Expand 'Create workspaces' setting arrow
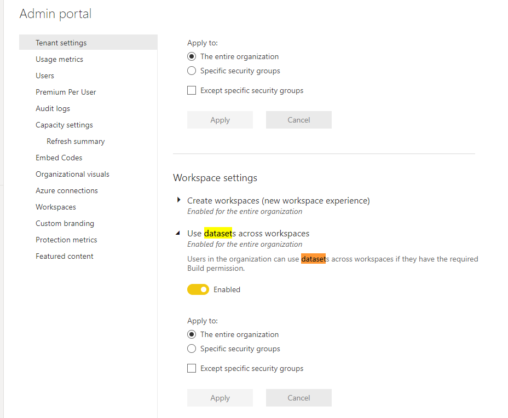 (178, 200)
